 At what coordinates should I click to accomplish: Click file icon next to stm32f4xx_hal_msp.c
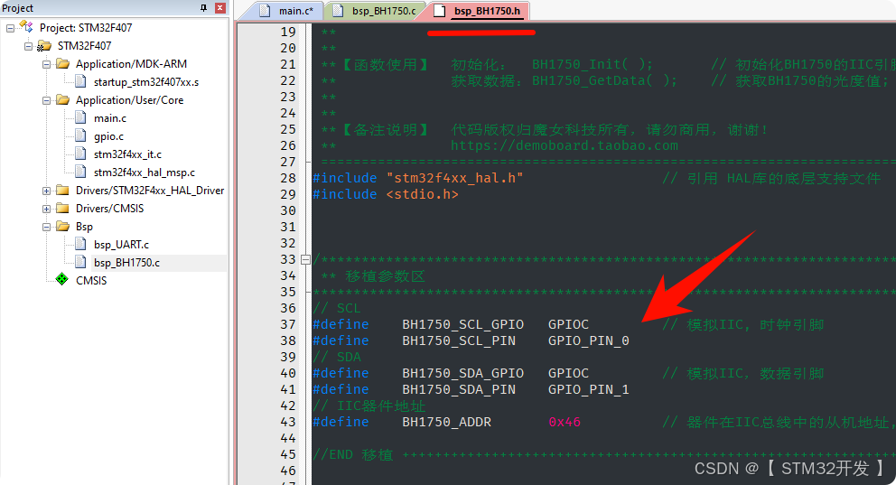81,172
